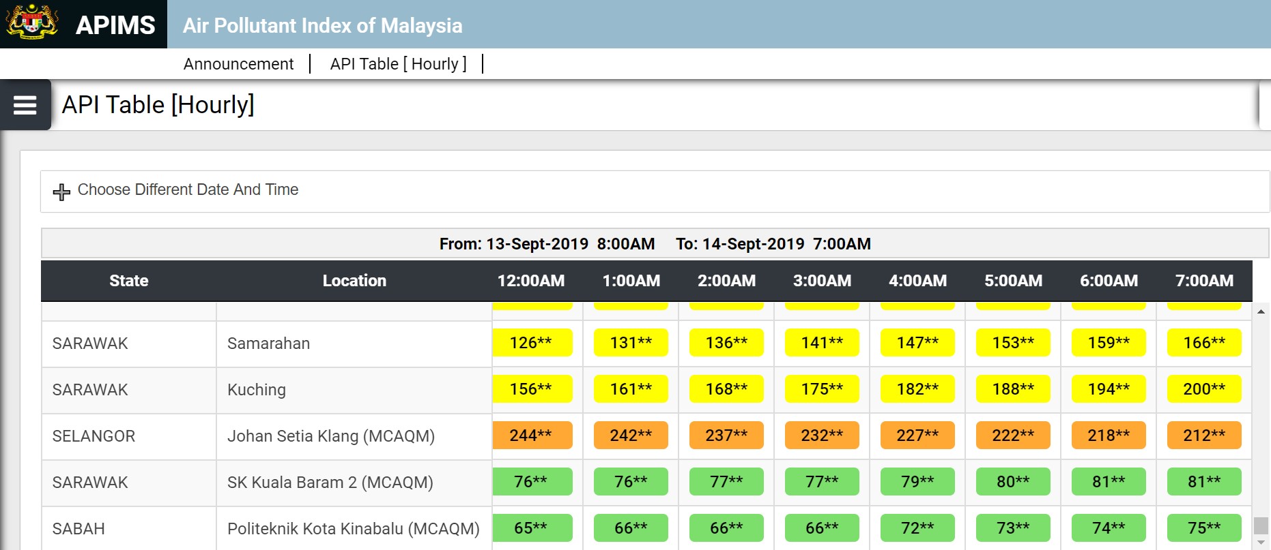Image resolution: width=1271 pixels, height=550 pixels.
Task: Click the Location column header
Action: tap(354, 281)
